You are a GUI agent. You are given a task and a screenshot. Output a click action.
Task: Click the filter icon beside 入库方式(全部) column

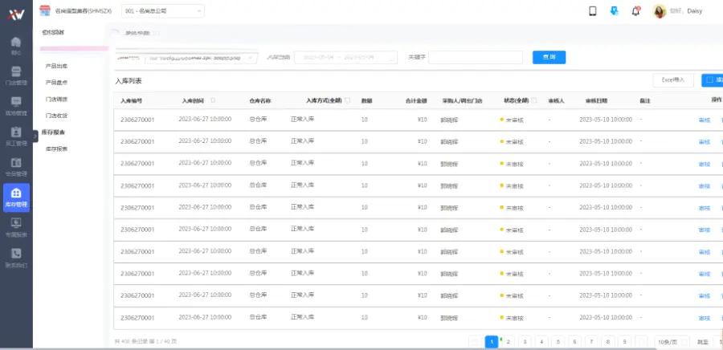(347, 100)
